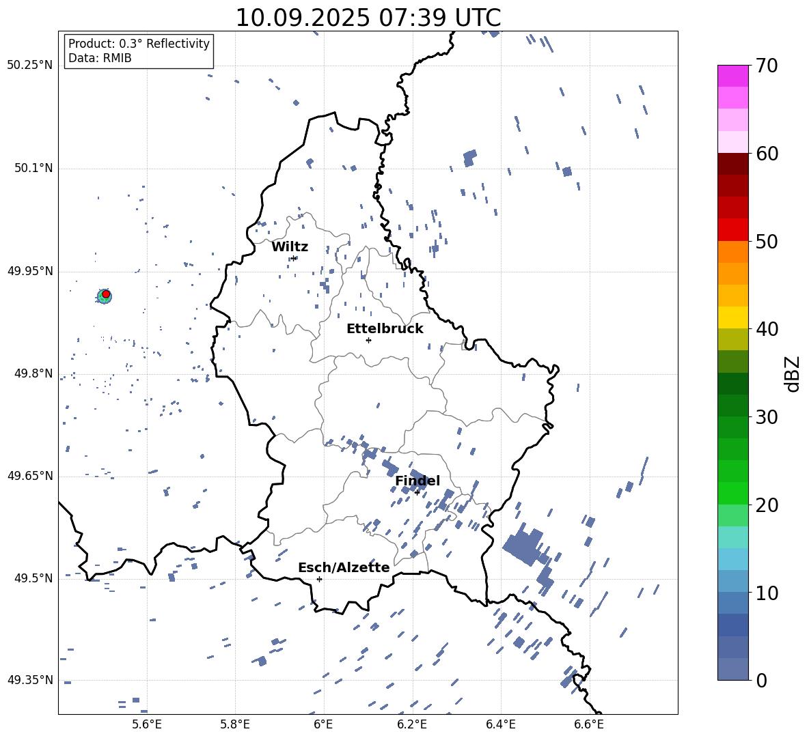Click the Data: RMIB text
The image size is (809, 738).
pos(100,58)
